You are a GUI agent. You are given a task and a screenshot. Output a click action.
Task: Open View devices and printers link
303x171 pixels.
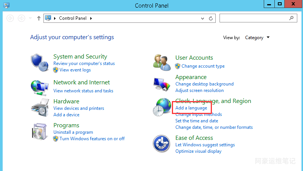tap(79, 108)
